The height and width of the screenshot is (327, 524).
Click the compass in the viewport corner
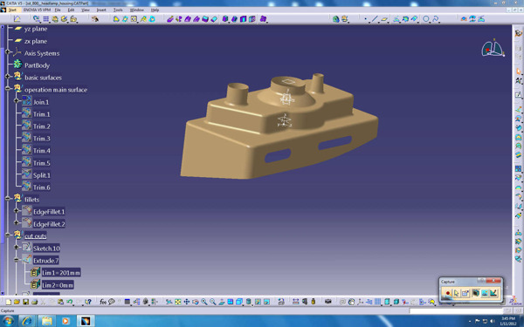click(x=493, y=49)
